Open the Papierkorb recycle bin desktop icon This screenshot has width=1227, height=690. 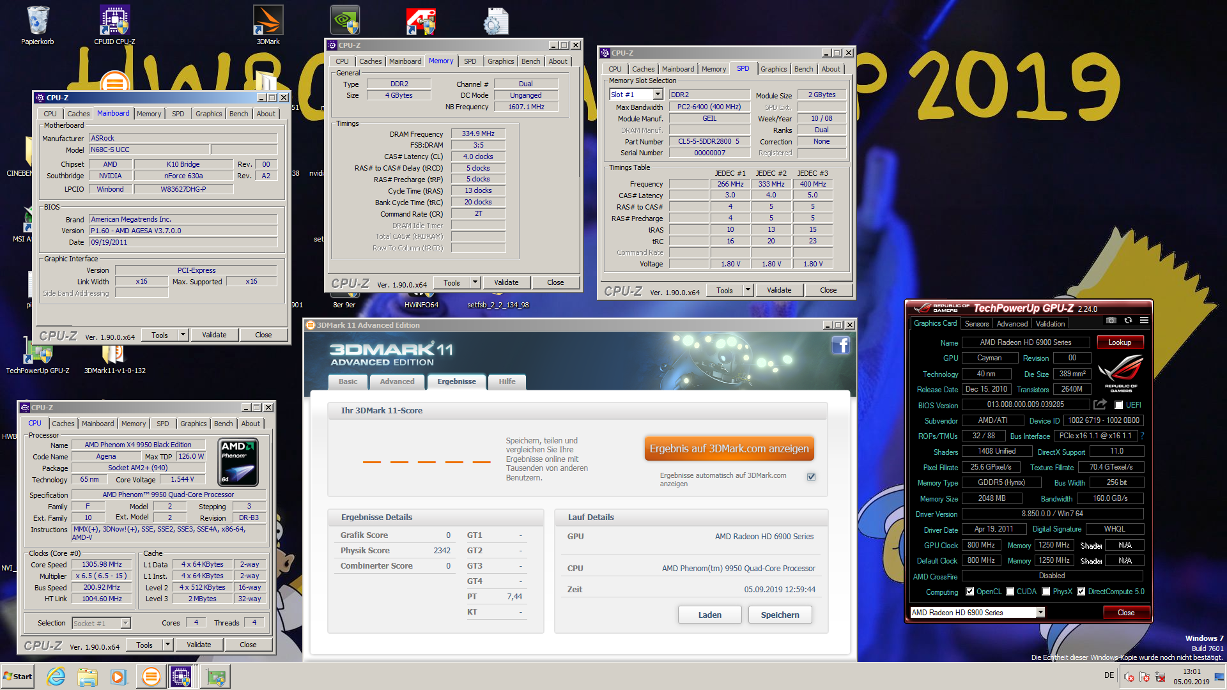(38, 26)
